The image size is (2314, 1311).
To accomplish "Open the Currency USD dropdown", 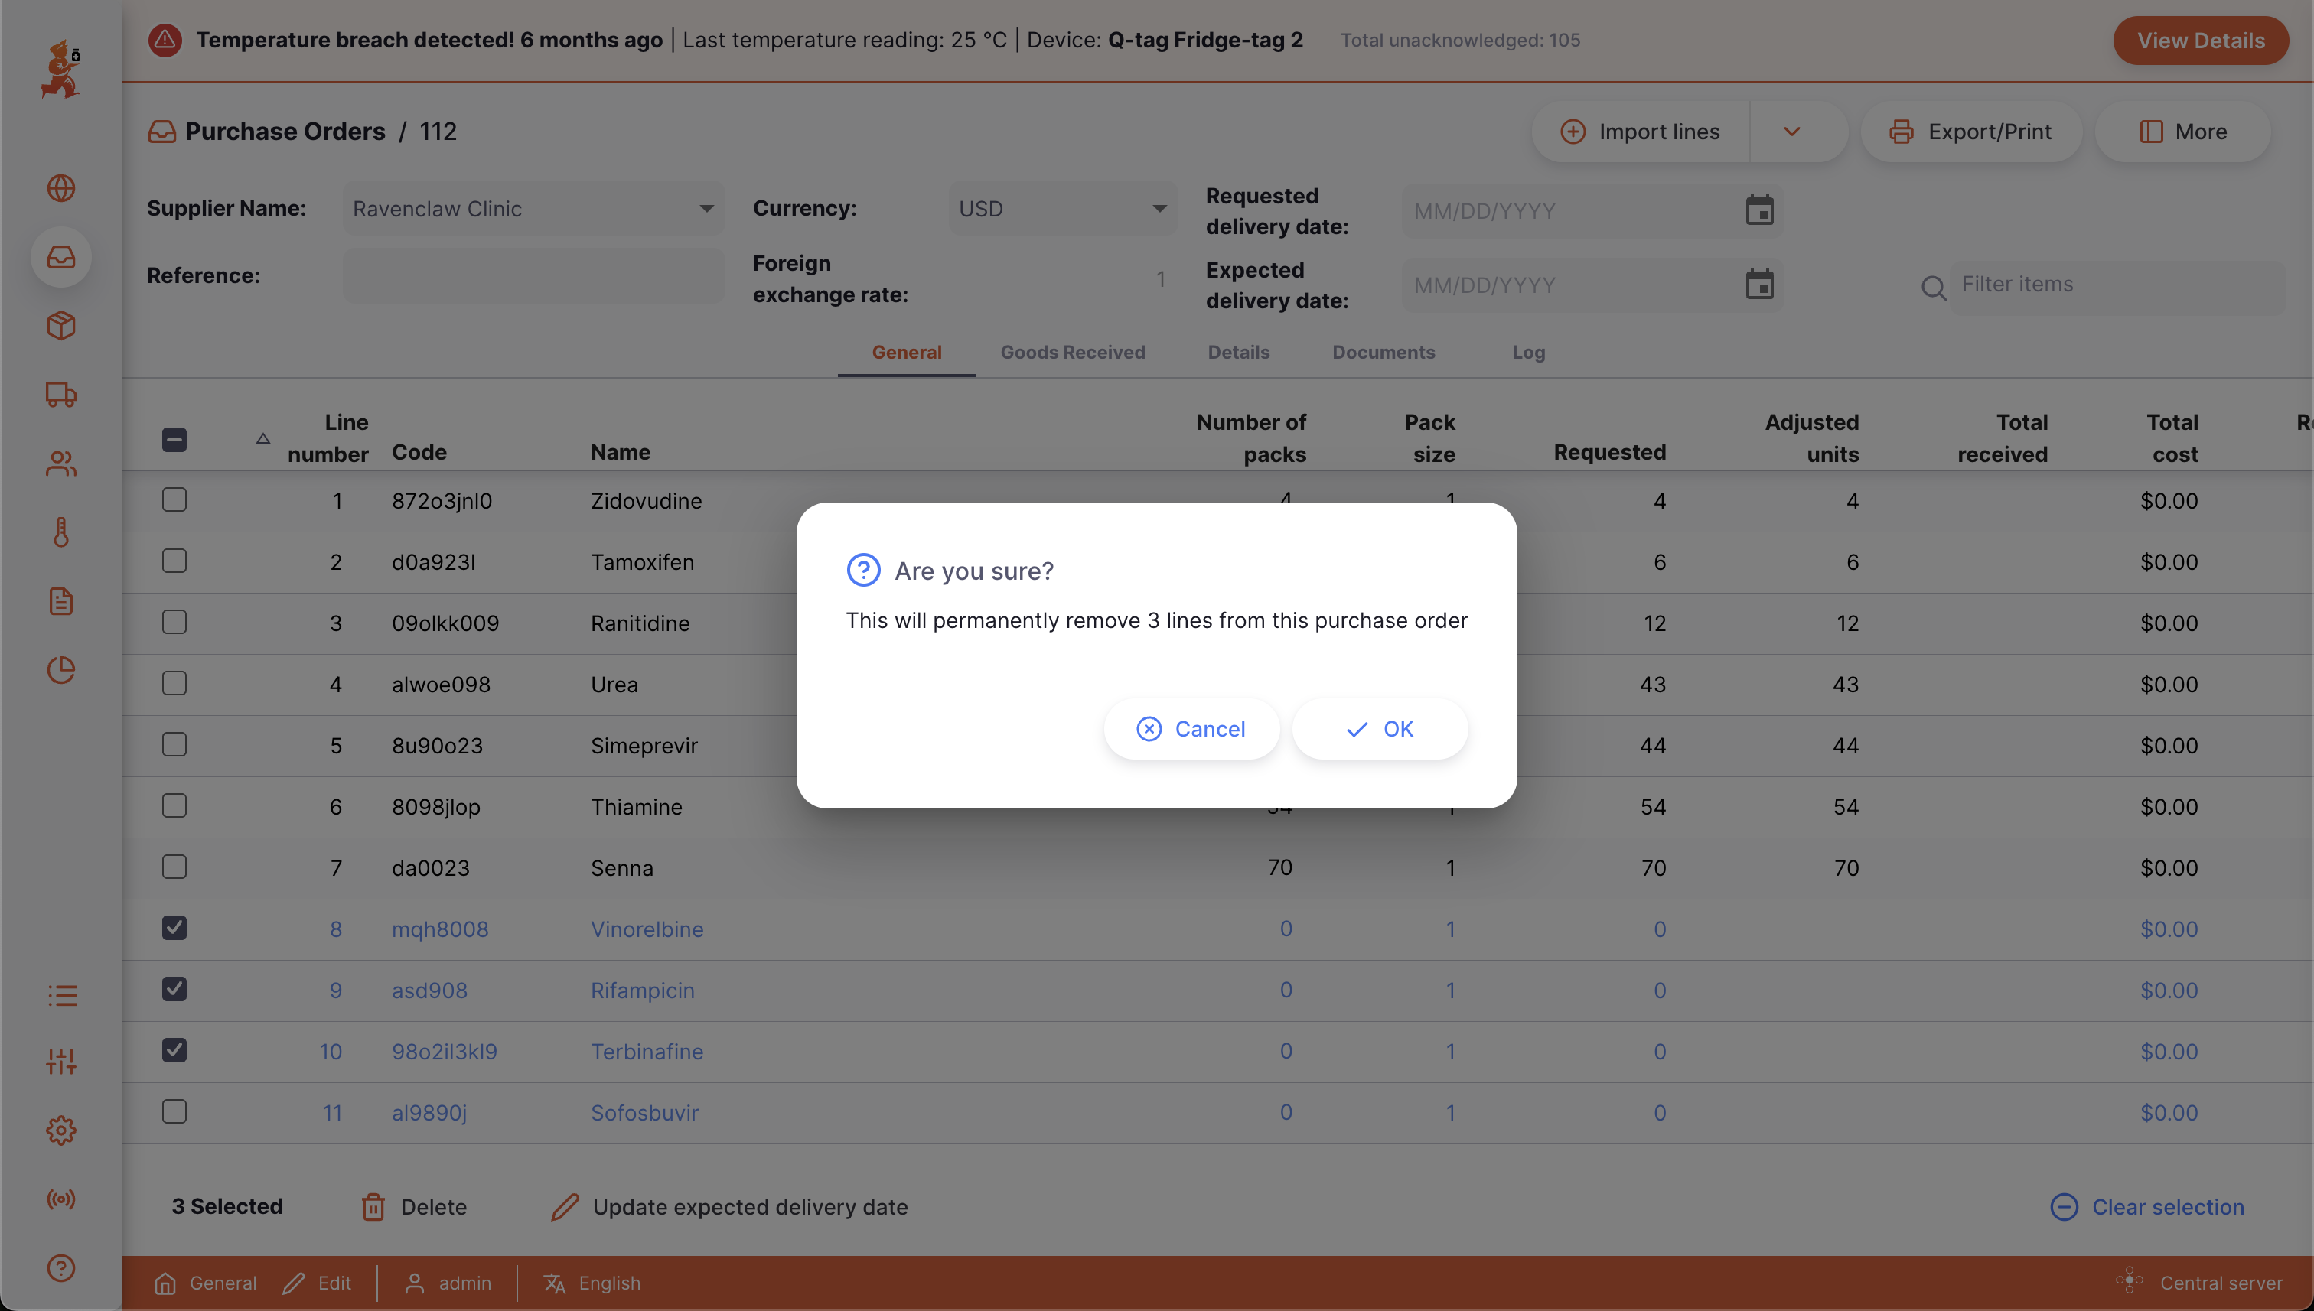I will (1062, 209).
